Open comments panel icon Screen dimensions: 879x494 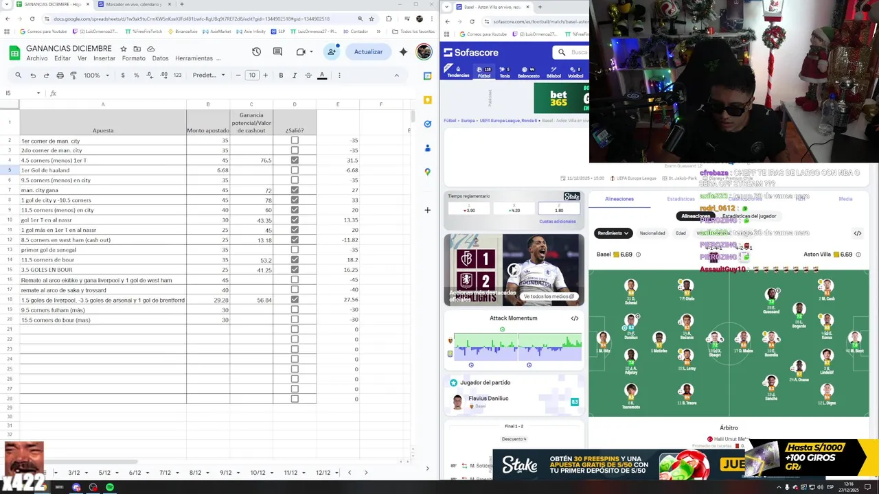tap(277, 51)
